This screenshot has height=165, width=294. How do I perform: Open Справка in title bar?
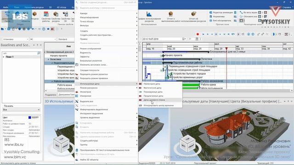(287, 7)
